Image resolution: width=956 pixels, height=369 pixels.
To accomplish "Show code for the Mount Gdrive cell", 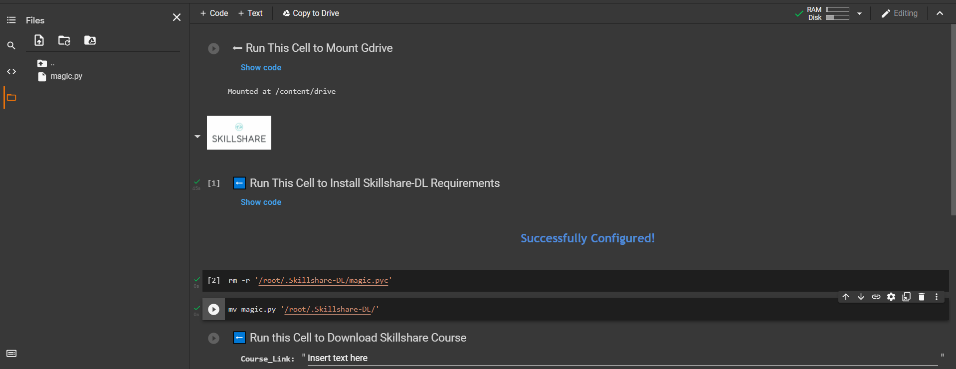I will 261,67.
